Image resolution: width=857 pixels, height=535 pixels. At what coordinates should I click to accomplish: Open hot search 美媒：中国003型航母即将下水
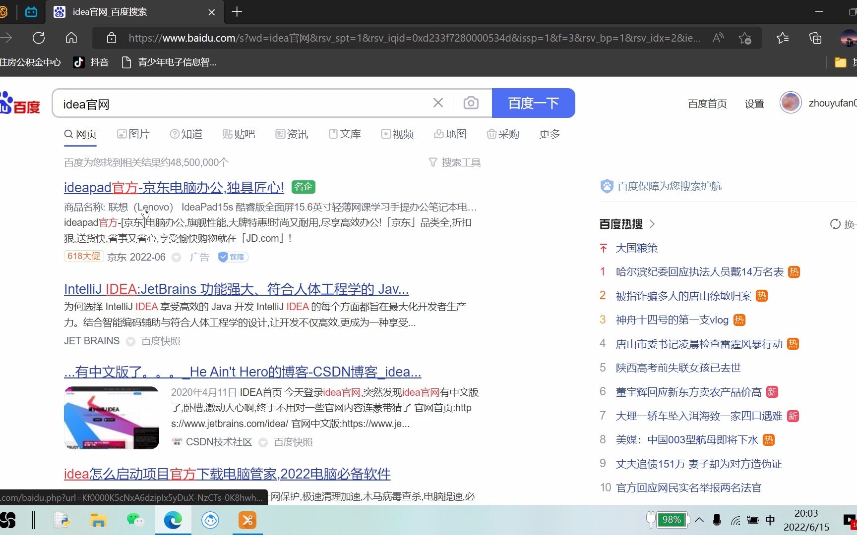pos(687,440)
